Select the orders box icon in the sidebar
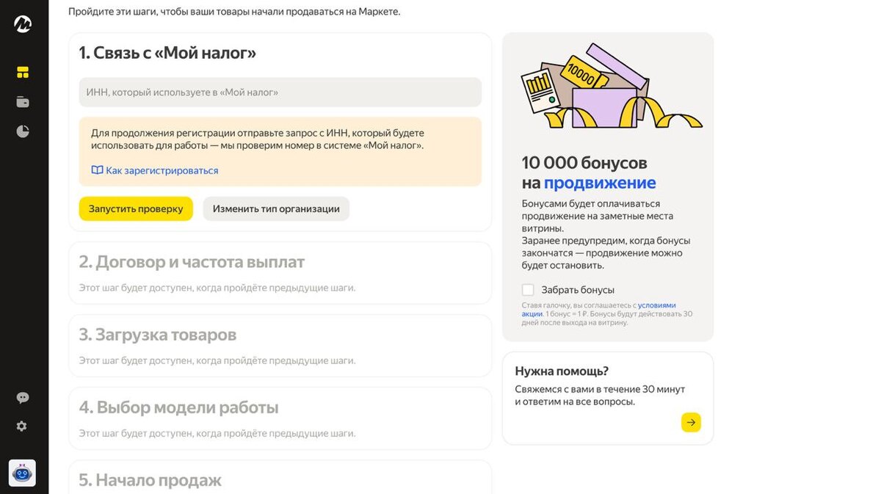 pyautogui.click(x=22, y=101)
